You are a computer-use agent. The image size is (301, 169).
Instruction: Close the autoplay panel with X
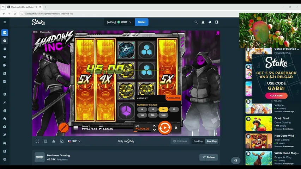click(x=176, y=127)
